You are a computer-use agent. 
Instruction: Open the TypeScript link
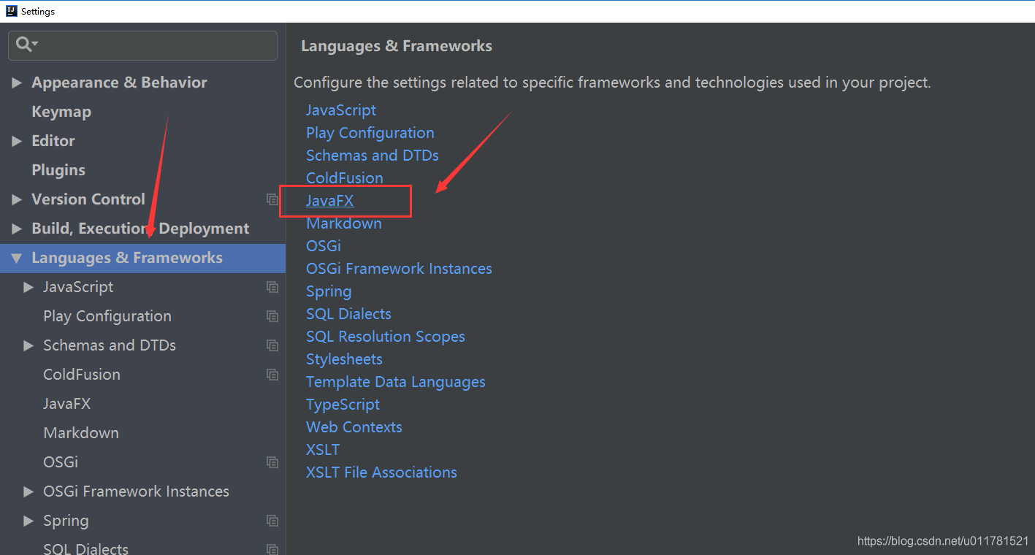343,405
